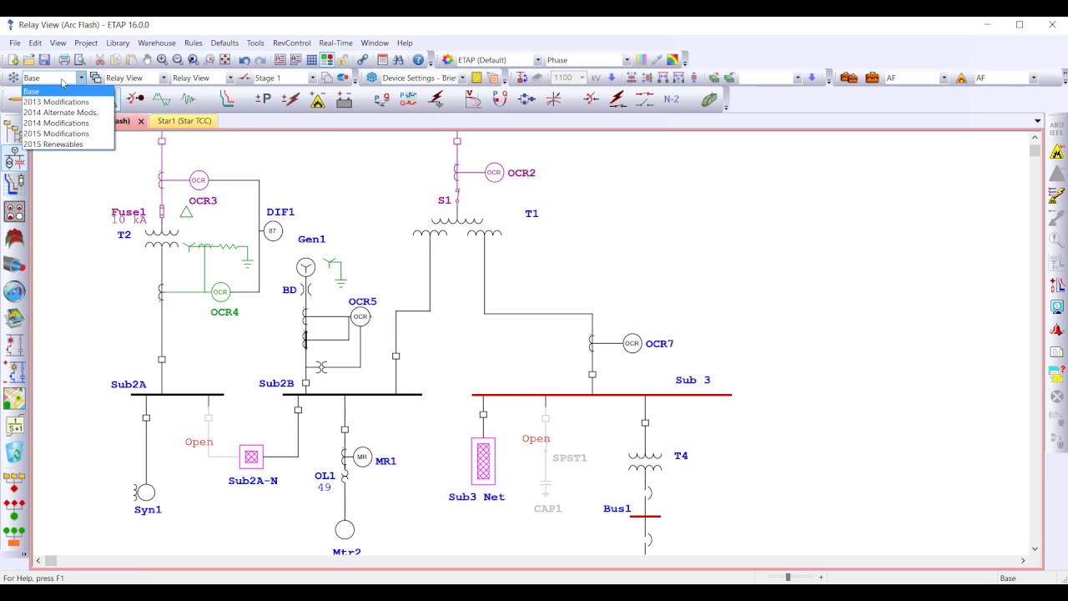
Task: Open the RevControl menu
Action: pos(291,43)
